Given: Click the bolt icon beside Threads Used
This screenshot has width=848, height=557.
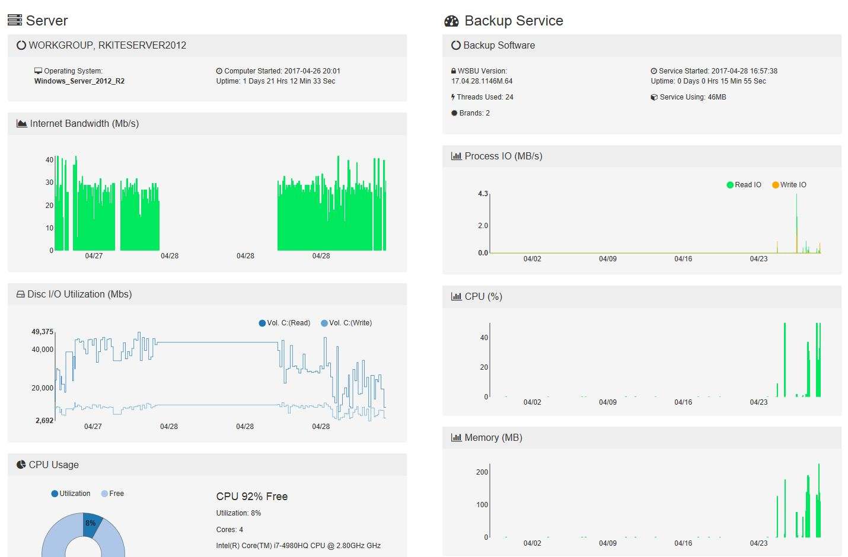Looking at the screenshot, I should click(x=453, y=97).
